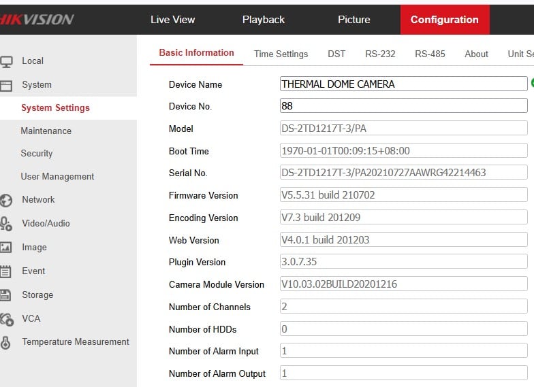Click the Boot Time field
Screen dimensions: 534x387
[403, 151]
